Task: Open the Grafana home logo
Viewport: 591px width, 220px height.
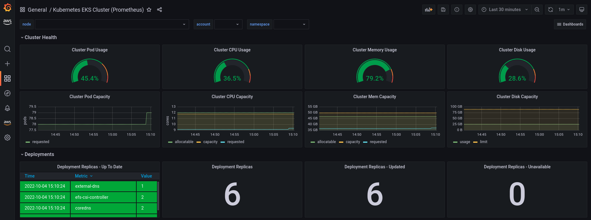Action: coord(7,7)
